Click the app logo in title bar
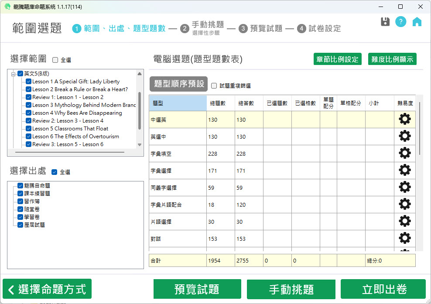The image size is (431, 304). [7, 7]
